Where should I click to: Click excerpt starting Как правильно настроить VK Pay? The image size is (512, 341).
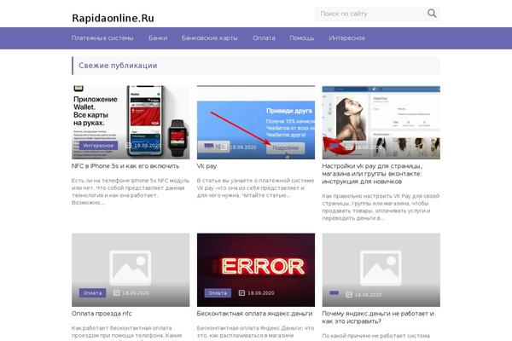[x=381, y=207]
